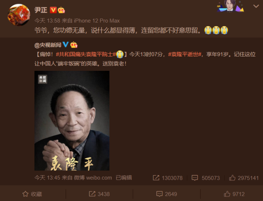
Task: Click the blue V badge next to 央视新闻
Action: pos(66,45)
